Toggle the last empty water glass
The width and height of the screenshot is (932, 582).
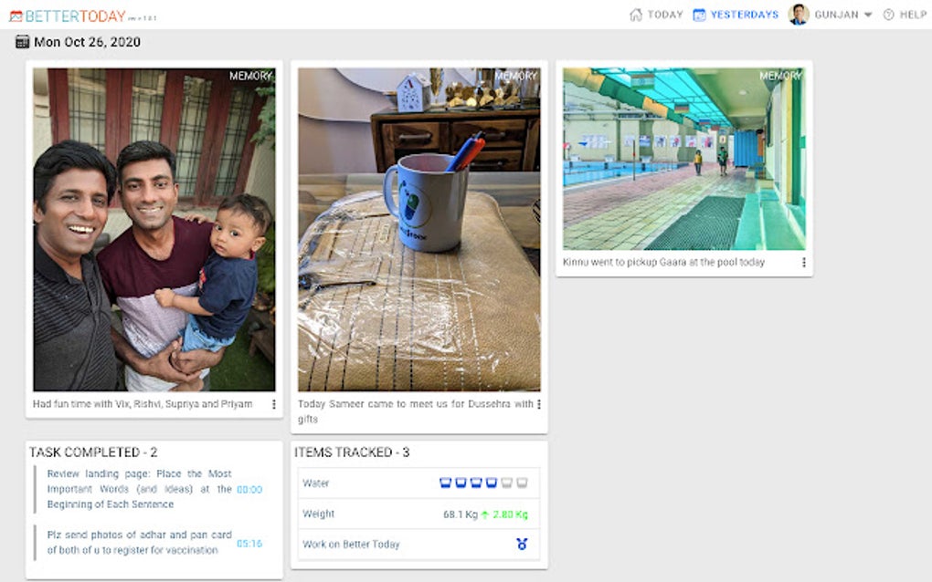coord(522,483)
